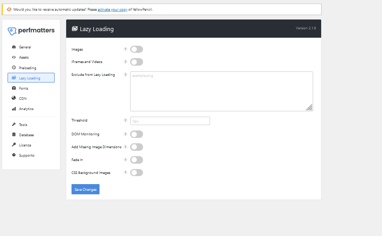Screen dimensions: 382x236
Task: Click the perfmatters logo icon
Action: (12, 31)
